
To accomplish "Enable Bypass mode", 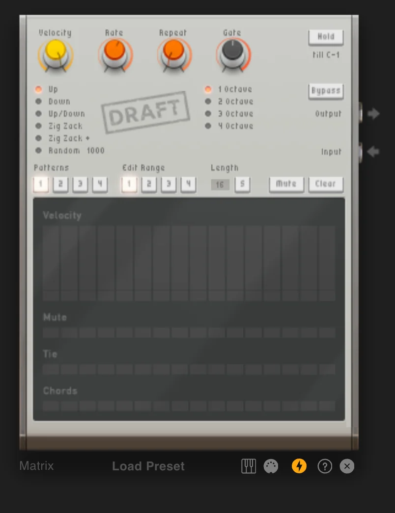I will (326, 91).
